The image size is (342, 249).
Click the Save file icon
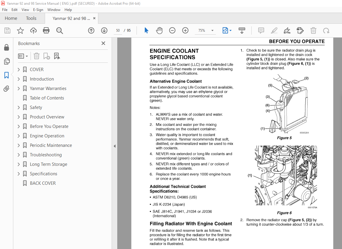(7, 30)
